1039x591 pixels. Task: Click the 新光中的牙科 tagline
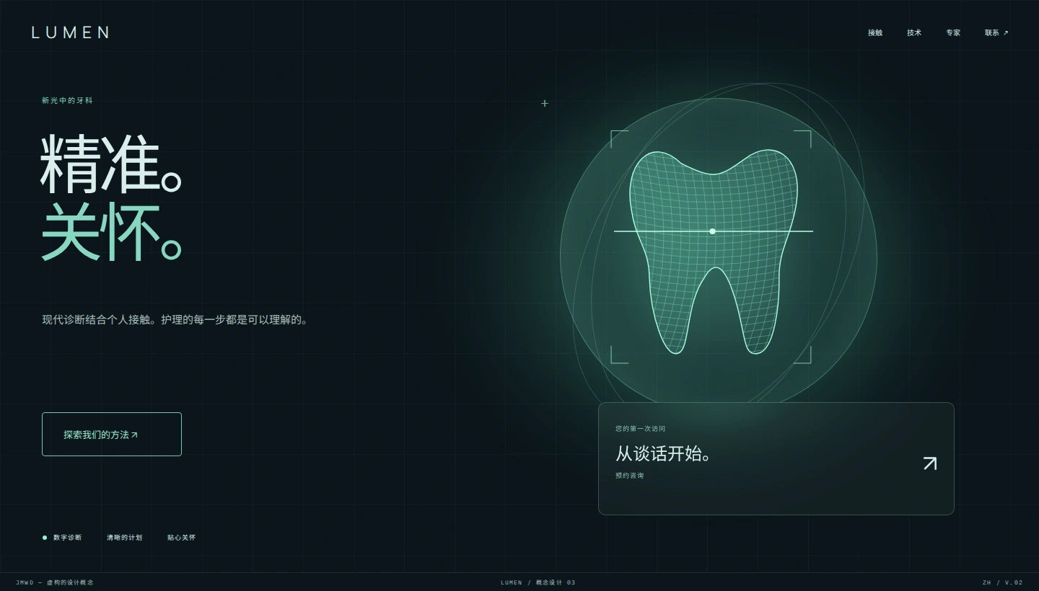coord(67,101)
